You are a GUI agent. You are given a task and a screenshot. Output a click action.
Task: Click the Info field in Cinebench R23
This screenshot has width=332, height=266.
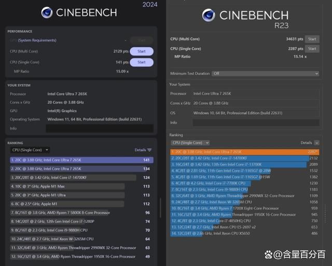coord(255,123)
